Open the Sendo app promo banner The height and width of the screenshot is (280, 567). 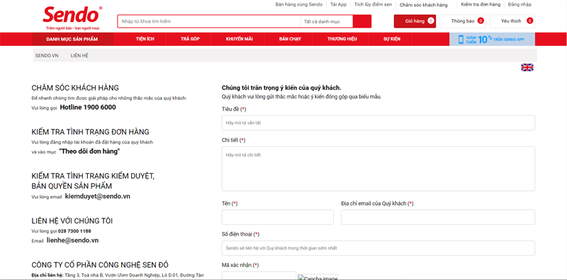(x=492, y=40)
